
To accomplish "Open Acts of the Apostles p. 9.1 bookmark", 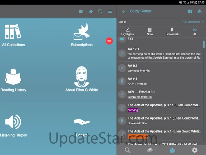I will click(x=159, y=121).
